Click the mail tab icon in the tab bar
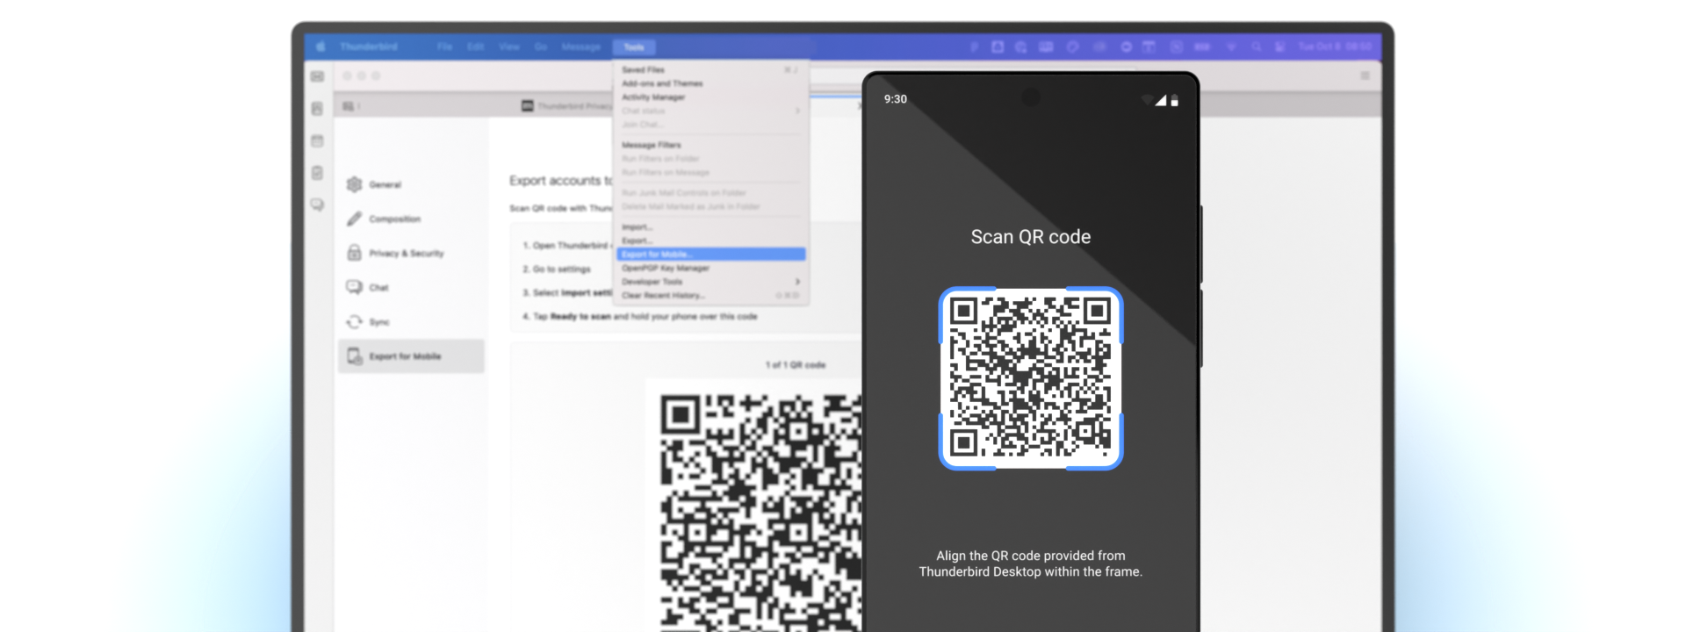This screenshot has width=1686, height=632. coord(349,105)
